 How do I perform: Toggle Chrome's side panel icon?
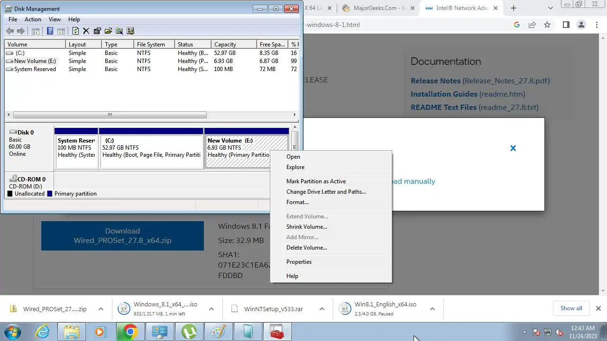click(566, 25)
